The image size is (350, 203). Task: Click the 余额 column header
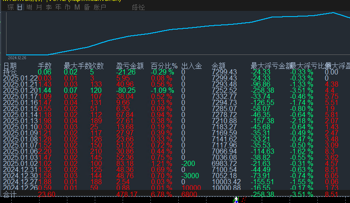pos(219,66)
